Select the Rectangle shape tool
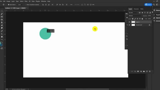160x90 pixels. (x=2, y=19)
